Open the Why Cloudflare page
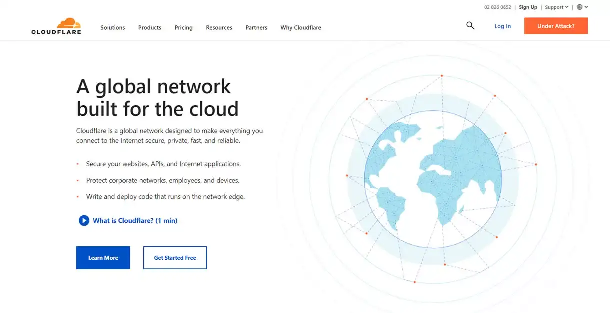610x313 pixels. pyautogui.click(x=300, y=28)
